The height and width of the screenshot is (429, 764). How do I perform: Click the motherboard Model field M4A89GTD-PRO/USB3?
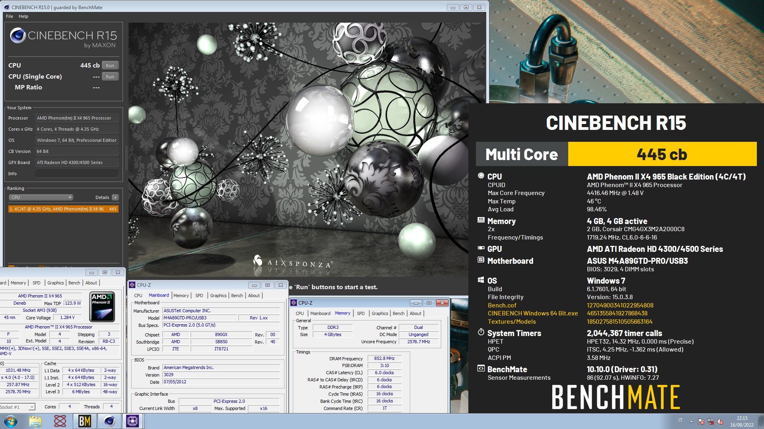(x=199, y=318)
